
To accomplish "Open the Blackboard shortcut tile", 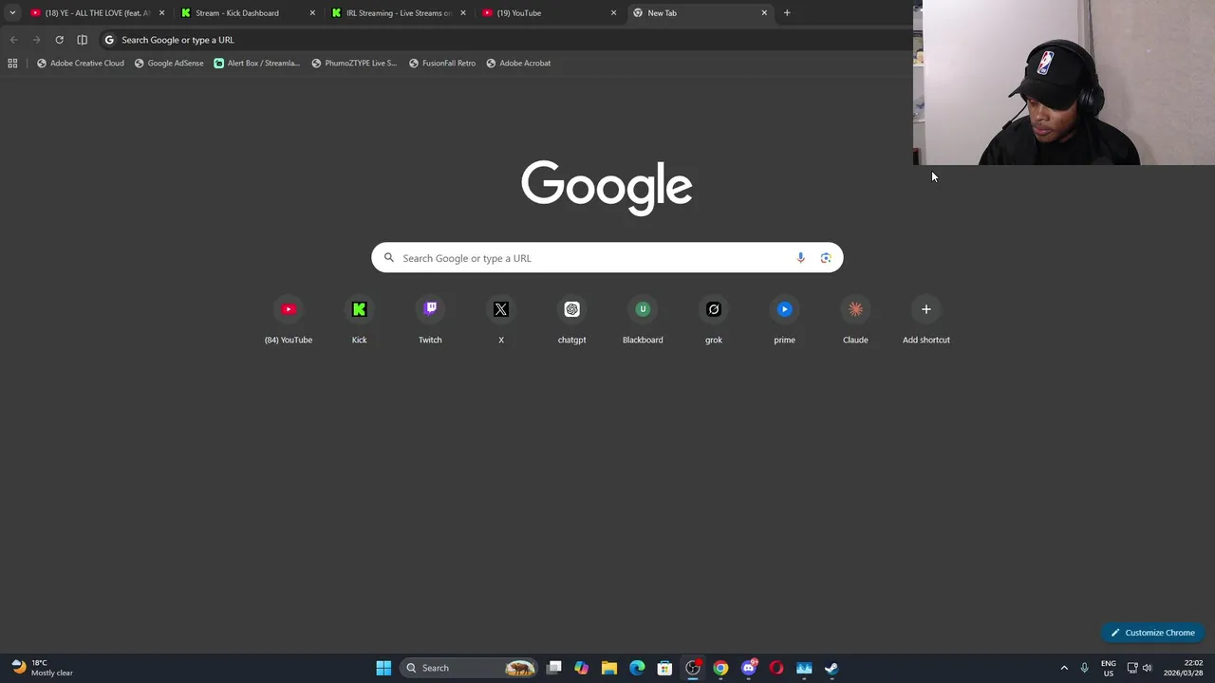I will 643,321.
